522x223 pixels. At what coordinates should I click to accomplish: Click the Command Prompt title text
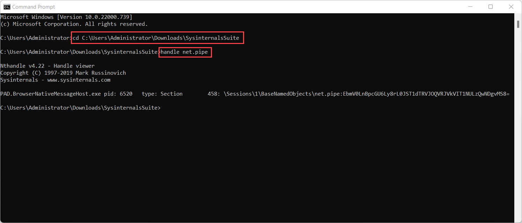click(x=34, y=6)
